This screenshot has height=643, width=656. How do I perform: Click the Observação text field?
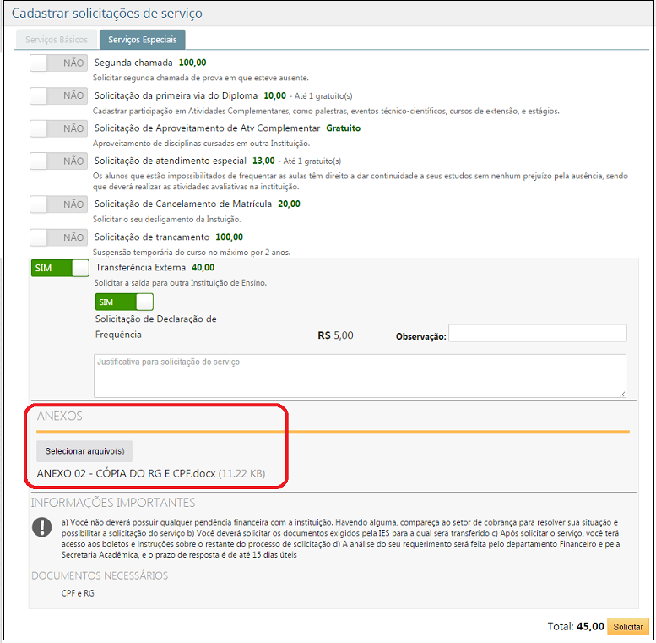(537, 334)
